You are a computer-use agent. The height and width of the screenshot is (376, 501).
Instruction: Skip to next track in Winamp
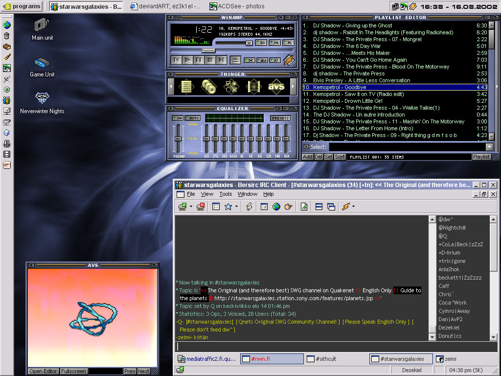coord(222,60)
